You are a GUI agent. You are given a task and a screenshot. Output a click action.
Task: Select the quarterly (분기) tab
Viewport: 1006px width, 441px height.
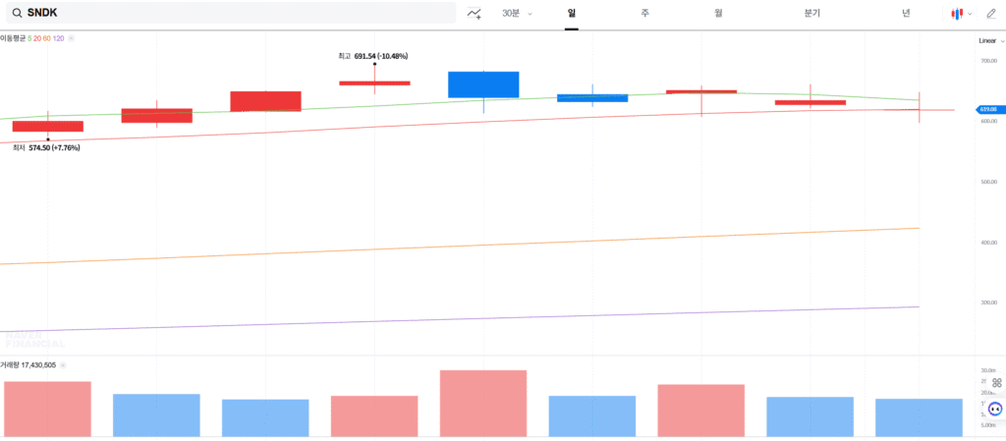(811, 13)
